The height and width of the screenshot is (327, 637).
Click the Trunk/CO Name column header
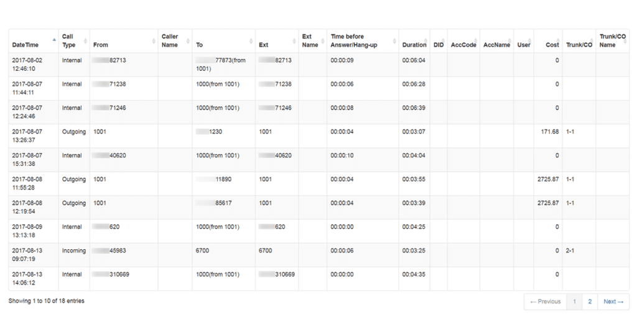612,40
